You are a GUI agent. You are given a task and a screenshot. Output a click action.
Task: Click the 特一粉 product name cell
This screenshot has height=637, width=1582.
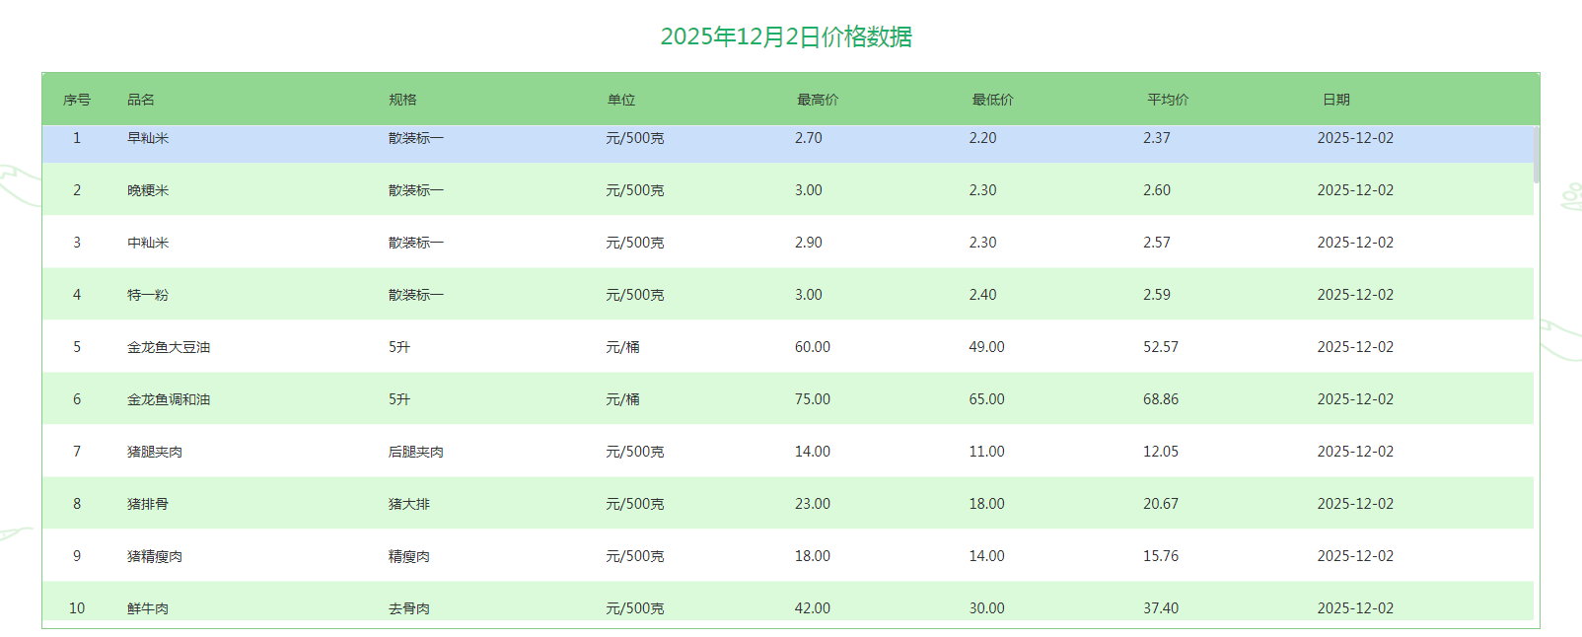point(148,295)
